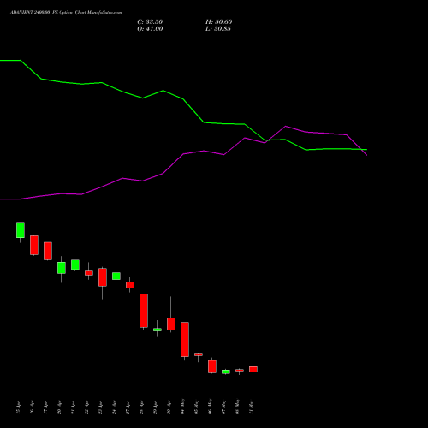
Task: Click the 07 May date label
Action: pyautogui.click(x=224, y=407)
